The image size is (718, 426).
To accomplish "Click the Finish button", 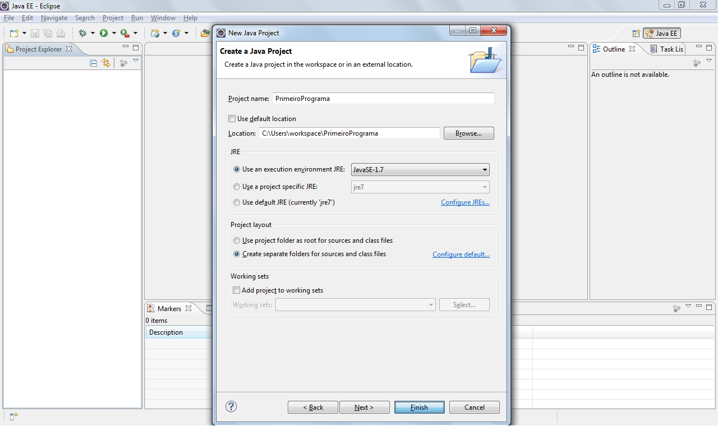I will pos(420,408).
